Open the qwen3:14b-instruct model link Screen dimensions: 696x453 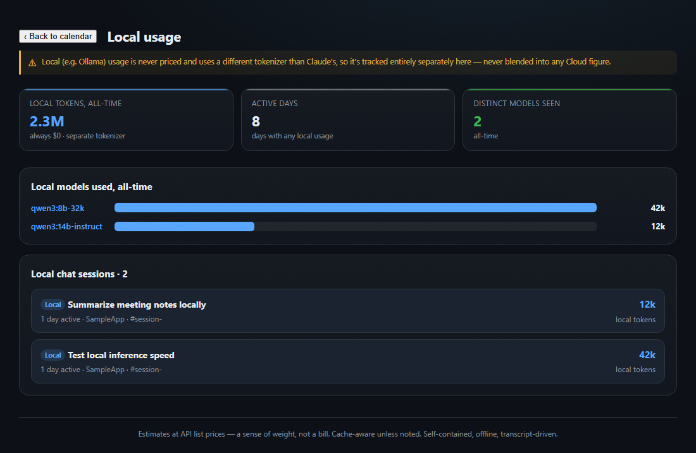[66, 226]
